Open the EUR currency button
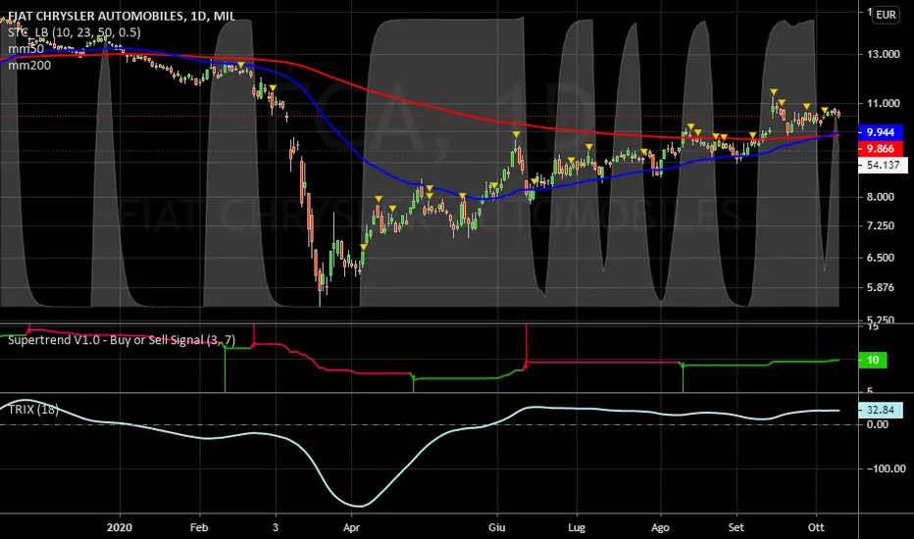The image size is (914, 539). 886,15
